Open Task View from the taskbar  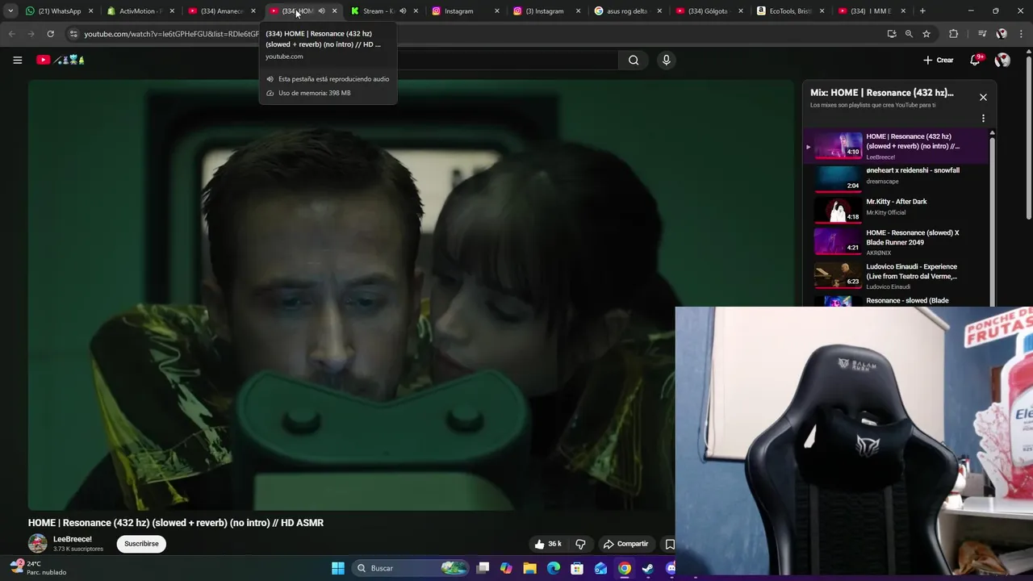483,568
